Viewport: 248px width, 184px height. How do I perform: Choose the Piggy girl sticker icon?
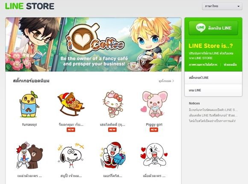coord(154,104)
